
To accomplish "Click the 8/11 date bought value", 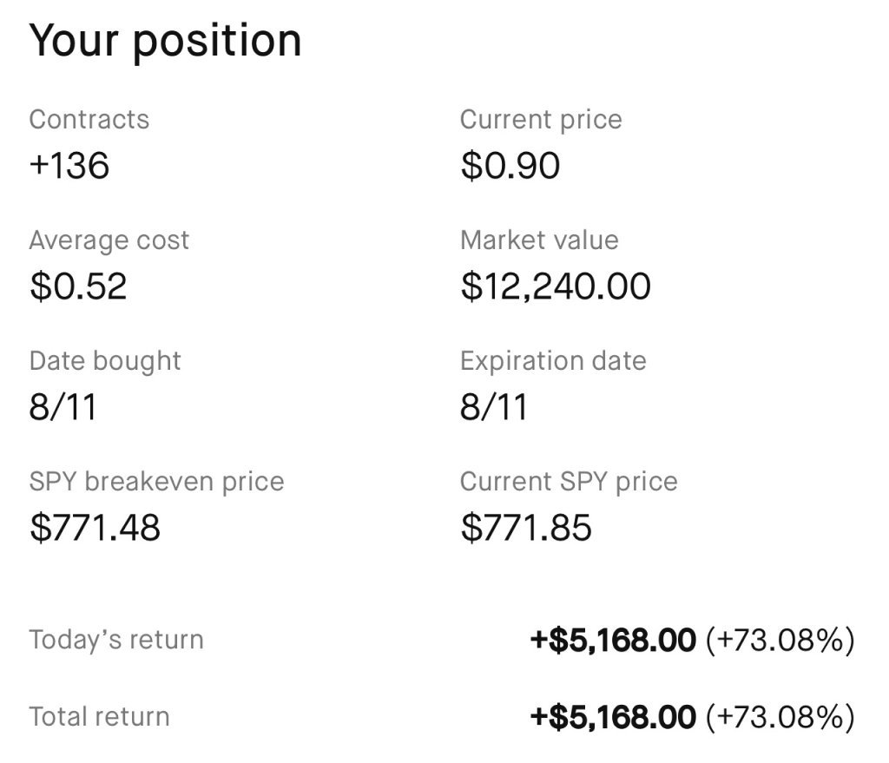I will (63, 407).
